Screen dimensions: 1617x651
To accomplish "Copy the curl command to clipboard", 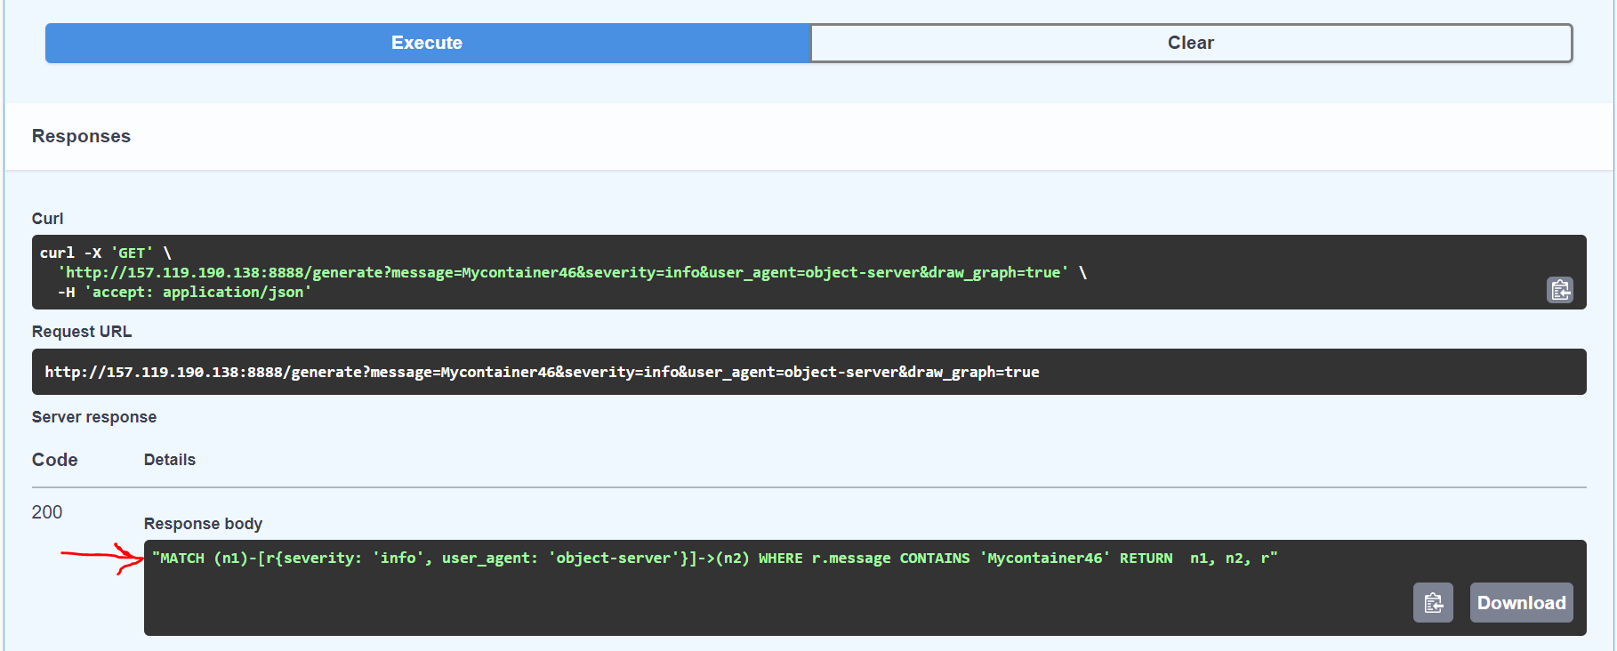I will [1560, 290].
